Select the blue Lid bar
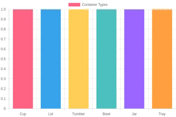The image size is (176, 117). 51,59
